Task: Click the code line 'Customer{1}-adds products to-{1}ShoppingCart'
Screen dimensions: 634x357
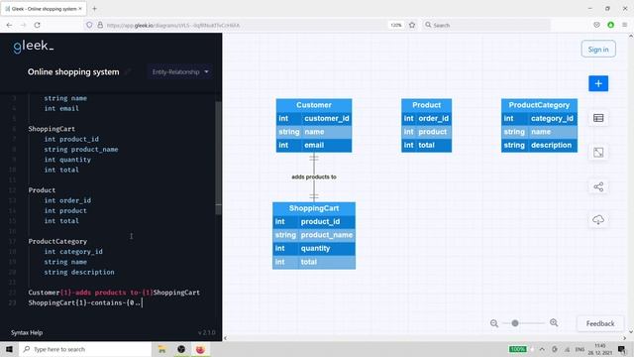Action: 114,293
